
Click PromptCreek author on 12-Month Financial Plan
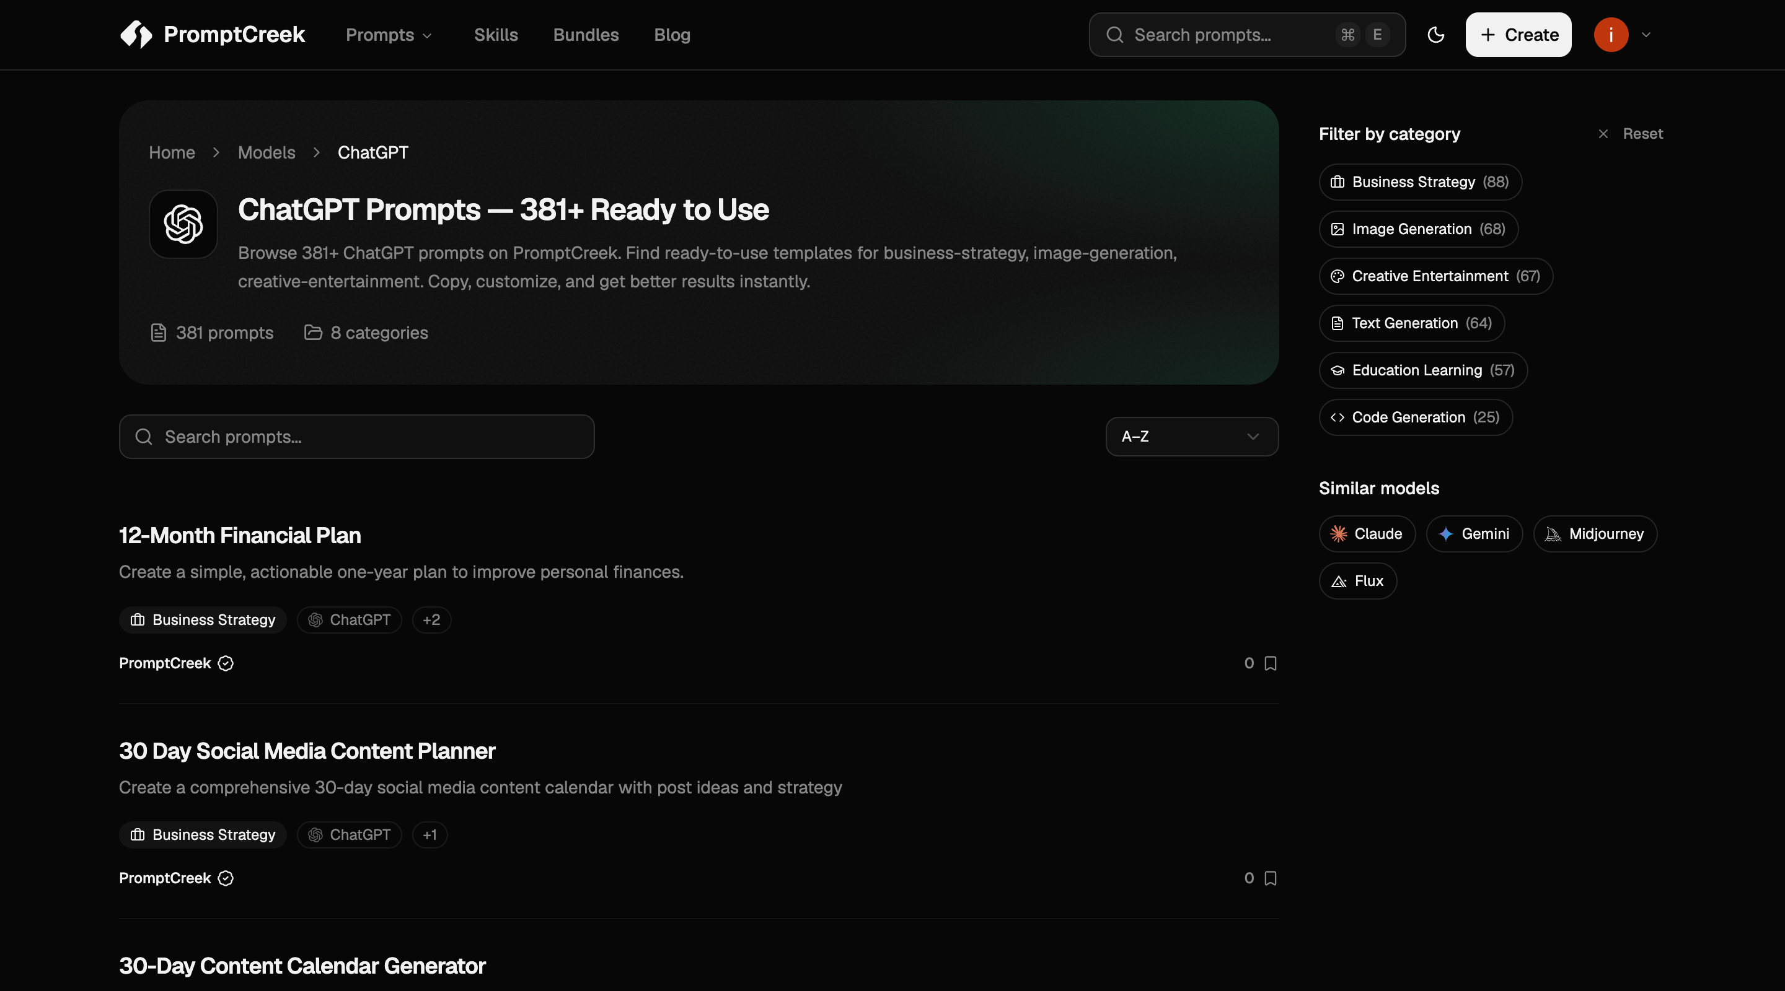point(165,663)
